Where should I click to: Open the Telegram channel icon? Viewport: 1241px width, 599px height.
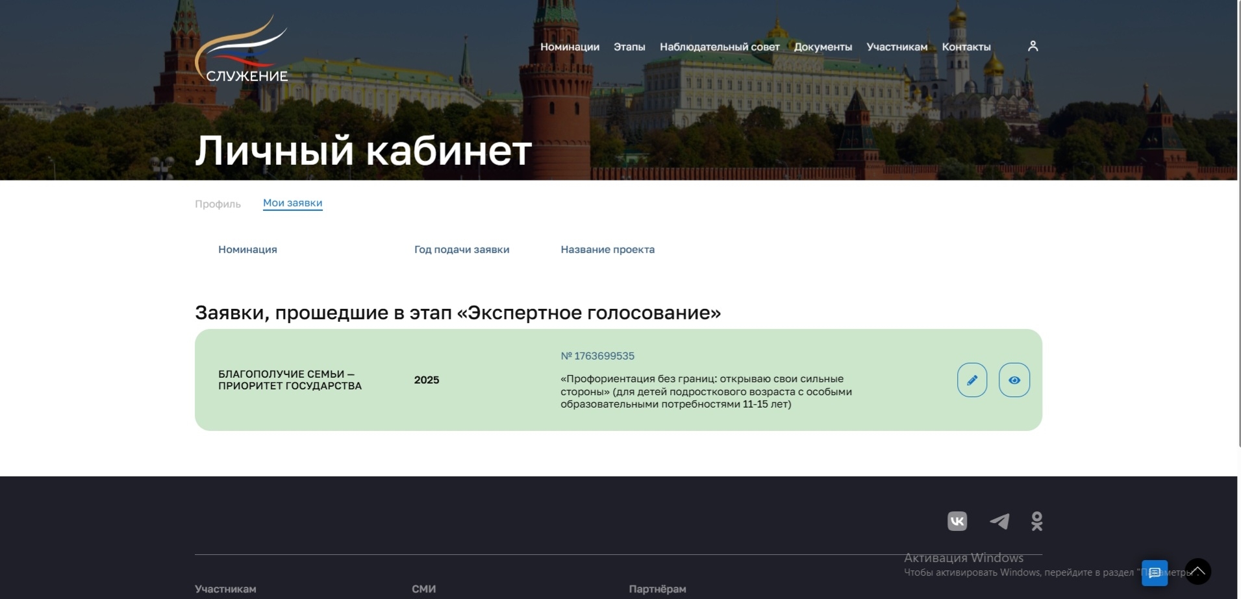[x=999, y=521]
